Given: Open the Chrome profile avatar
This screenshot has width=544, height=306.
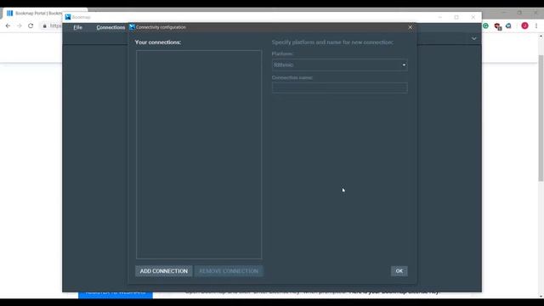Looking at the screenshot, I should click(x=524, y=25).
